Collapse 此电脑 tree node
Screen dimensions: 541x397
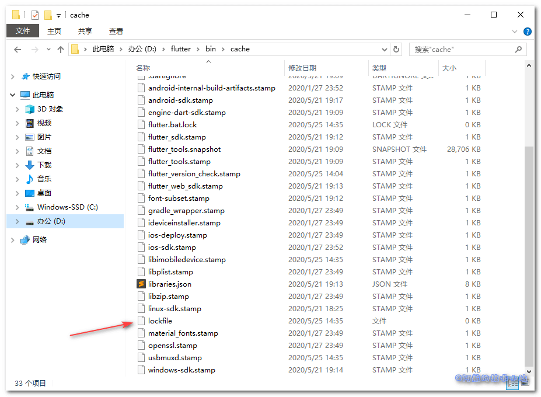click(13, 95)
